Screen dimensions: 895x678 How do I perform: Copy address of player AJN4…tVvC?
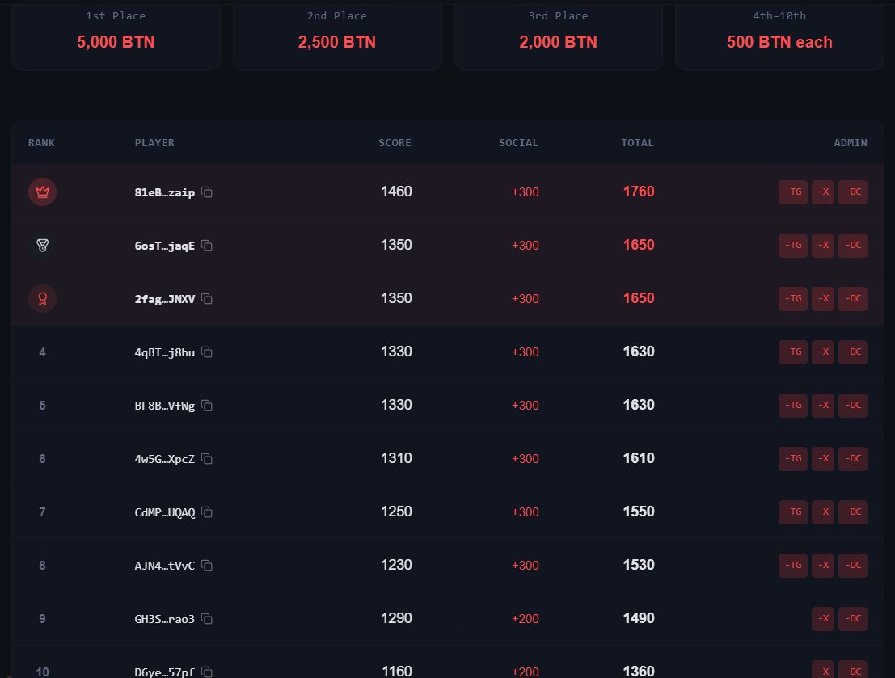pyautogui.click(x=207, y=566)
